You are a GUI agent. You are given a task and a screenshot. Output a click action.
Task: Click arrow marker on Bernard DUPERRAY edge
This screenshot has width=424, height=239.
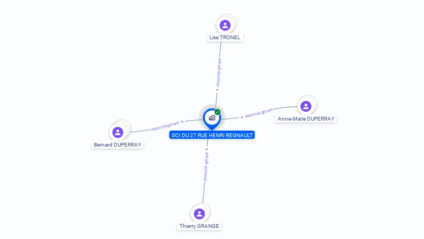coord(182,122)
